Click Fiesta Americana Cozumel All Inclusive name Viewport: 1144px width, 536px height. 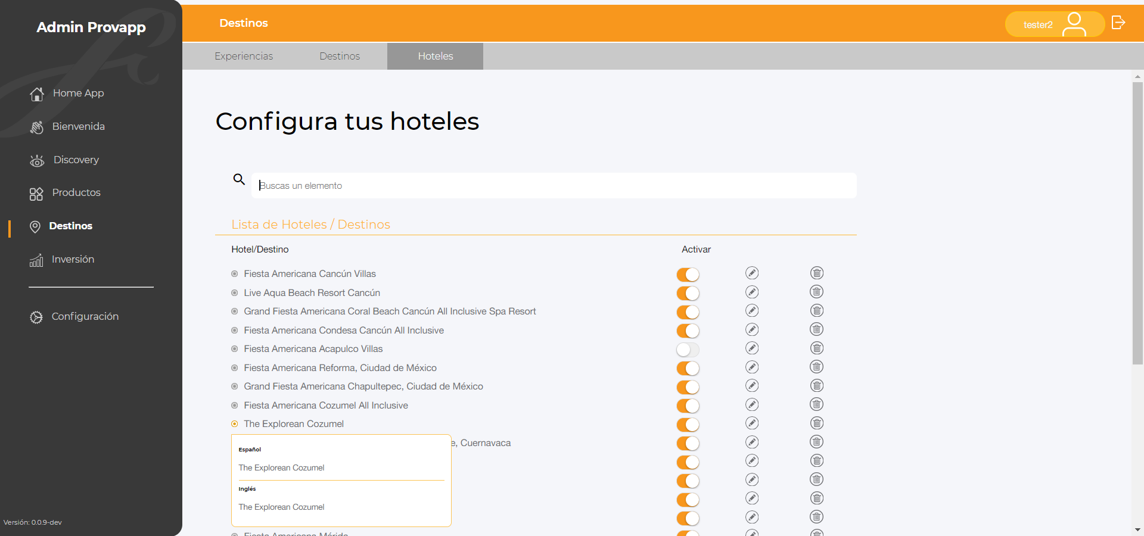tap(326, 406)
